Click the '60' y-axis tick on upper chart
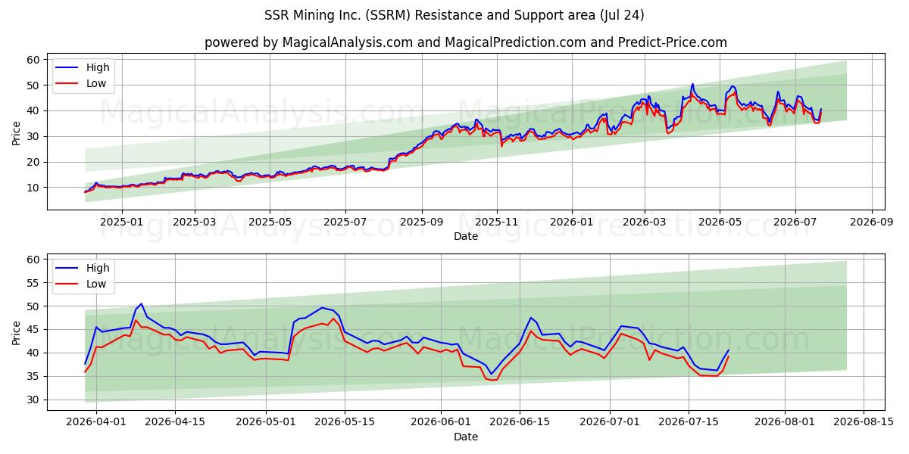Screen dimensions: 909x454 (x=33, y=60)
